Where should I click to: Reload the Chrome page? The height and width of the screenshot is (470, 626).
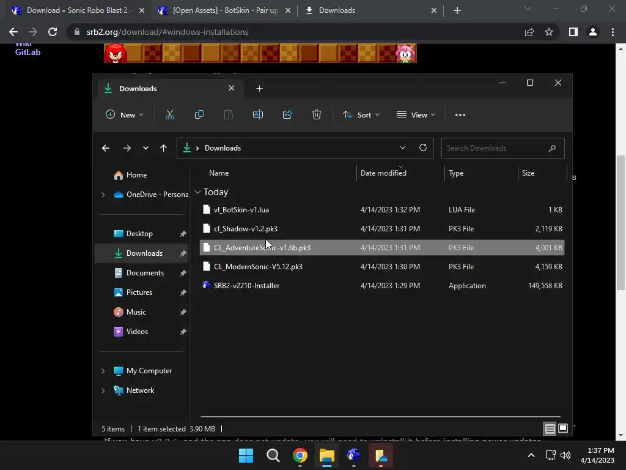tap(53, 32)
